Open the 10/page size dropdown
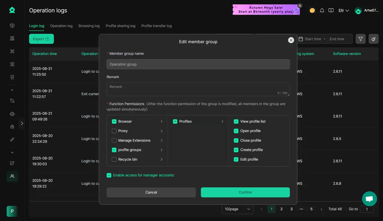Screen dimensions: 383x221 237,209
